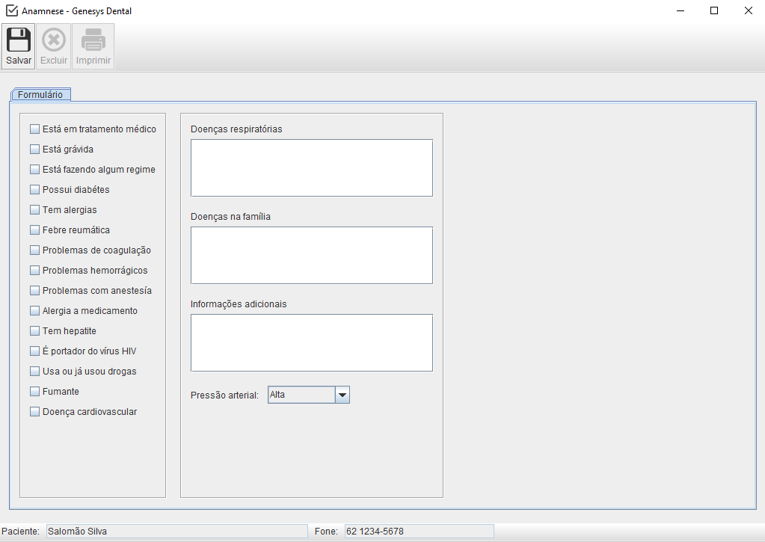Enable the 'Possui diabétes' checkbox
Screen dimensions: 765x542
pyautogui.click(x=34, y=190)
